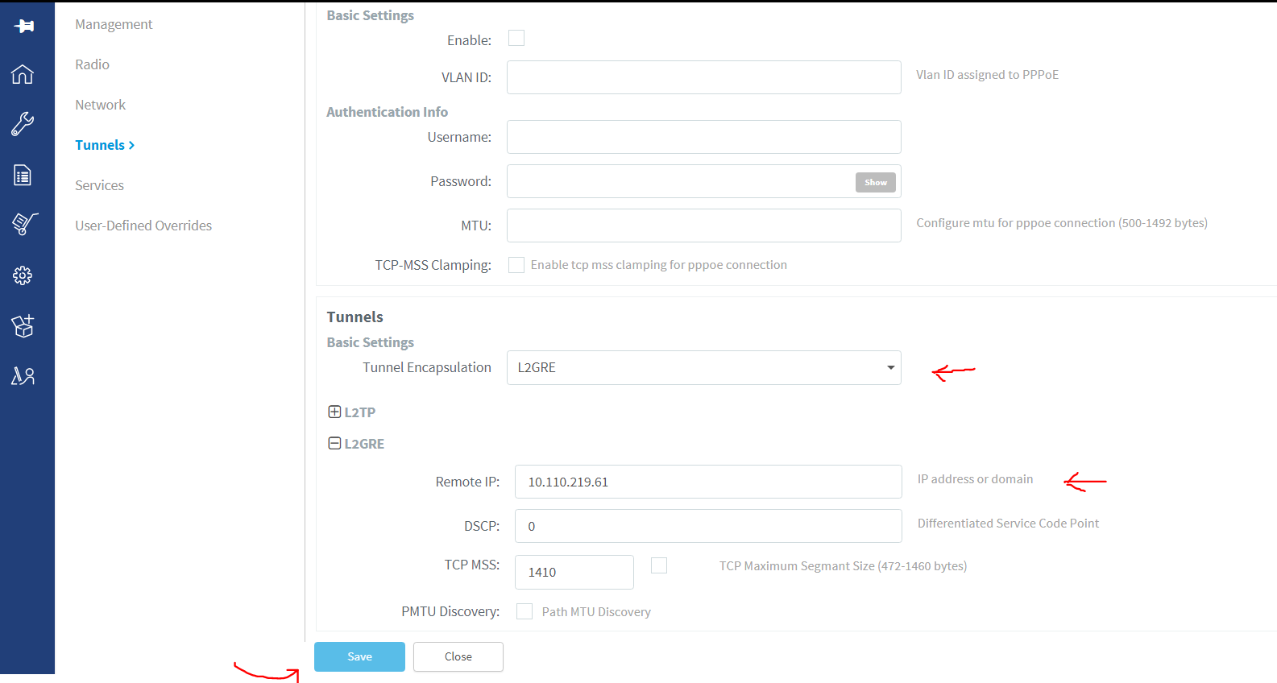1277x683 pixels.
Task: Check the PMTU Discovery checkbox
Action: (524, 611)
